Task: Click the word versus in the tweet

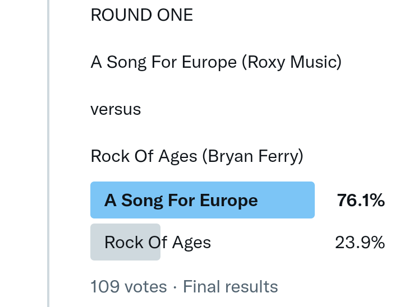Action: [x=116, y=109]
